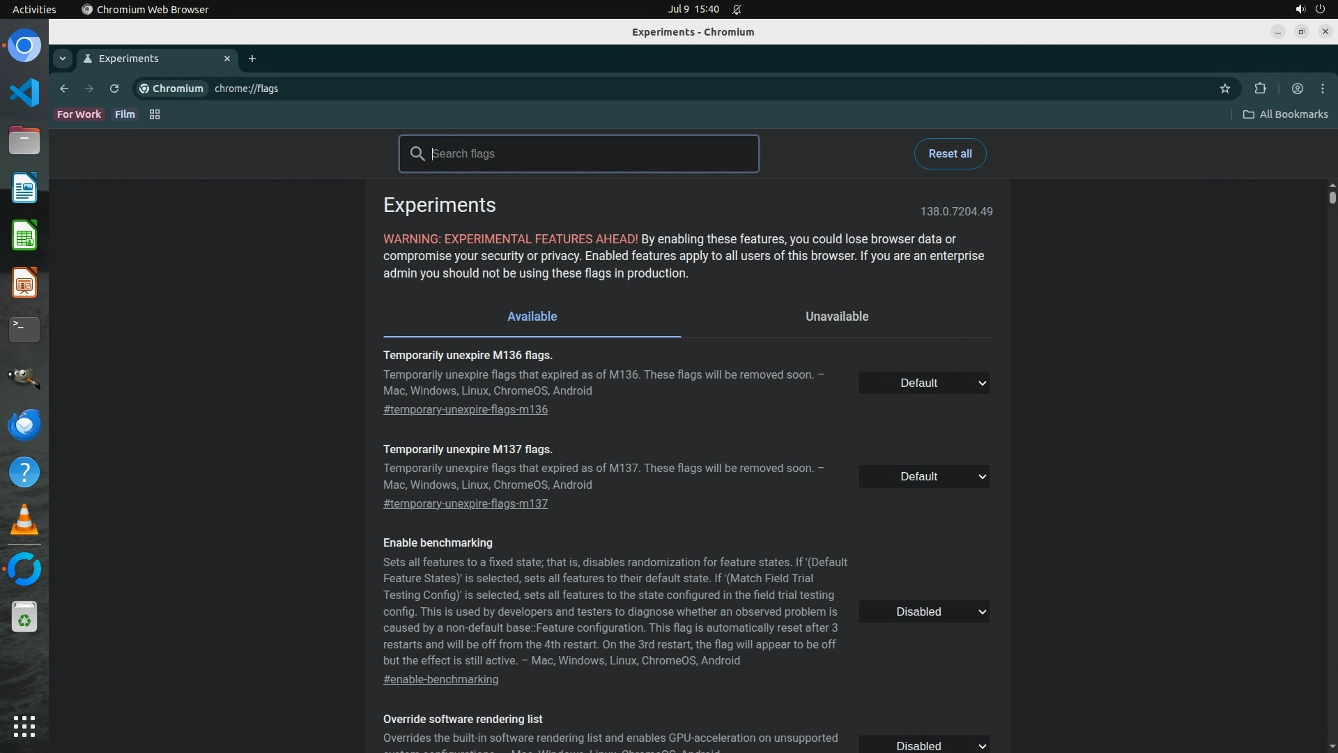Open the Extensions puzzle icon
The width and height of the screenshot is (1338, 753).
coord(1260,89)
